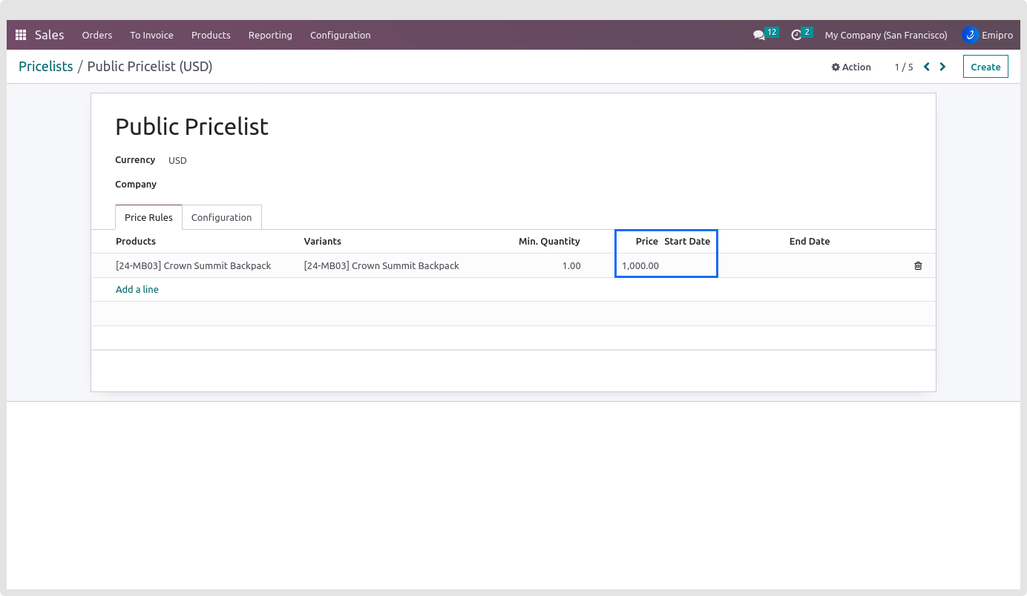Open the Reporting menu
Screen dimensions: 1027x596
(x=270, y=35)
